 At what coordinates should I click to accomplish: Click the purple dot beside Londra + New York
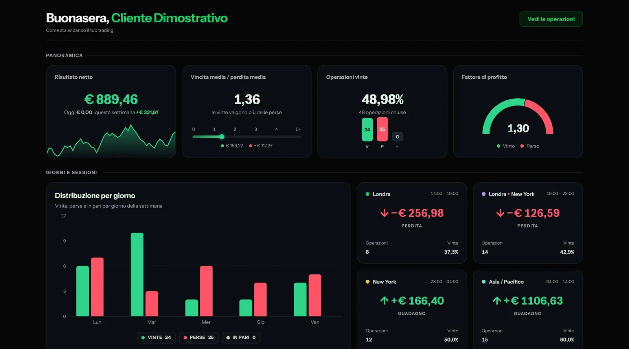tap(484, 194)
